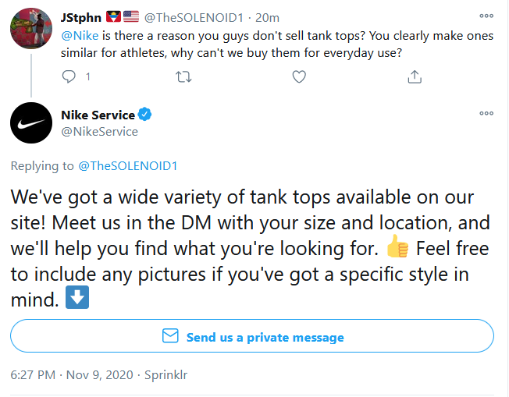Click the Nike swoosh profile picture
Viewport: 509px width, 397px height.
pyautogui.click(x=31, y=124)
